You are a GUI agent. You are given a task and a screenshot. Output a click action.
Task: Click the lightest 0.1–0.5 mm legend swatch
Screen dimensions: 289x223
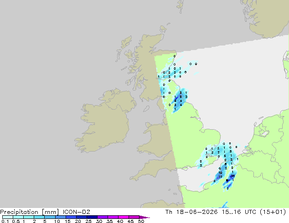coord(8,217)
